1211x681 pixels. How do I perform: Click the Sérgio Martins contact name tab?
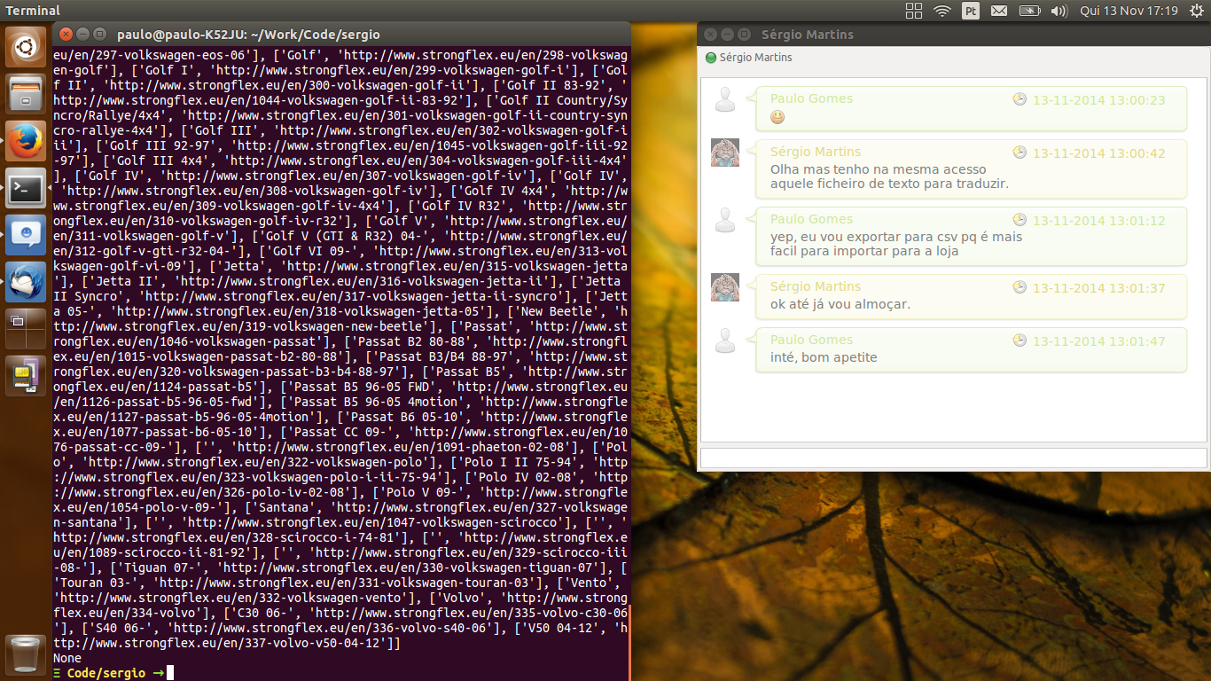(756, 58)
